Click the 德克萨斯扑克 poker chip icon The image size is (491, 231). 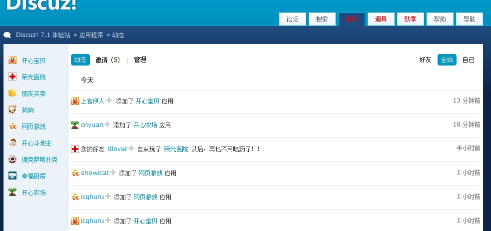pos(12,159)
